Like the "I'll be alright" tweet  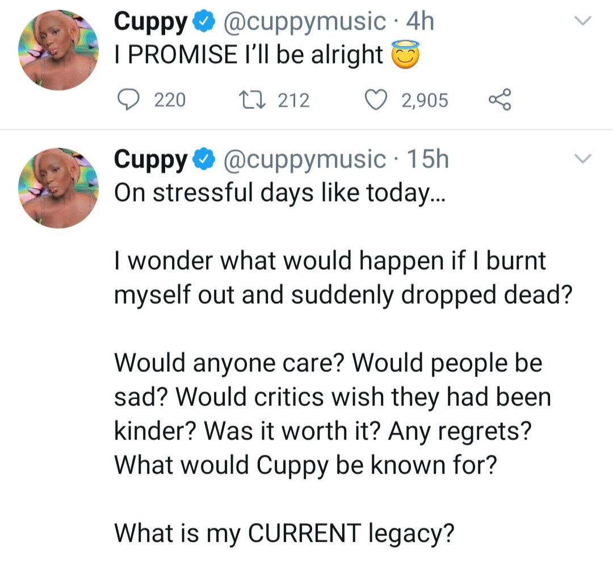pyautogui.click(x=375, y=100)
